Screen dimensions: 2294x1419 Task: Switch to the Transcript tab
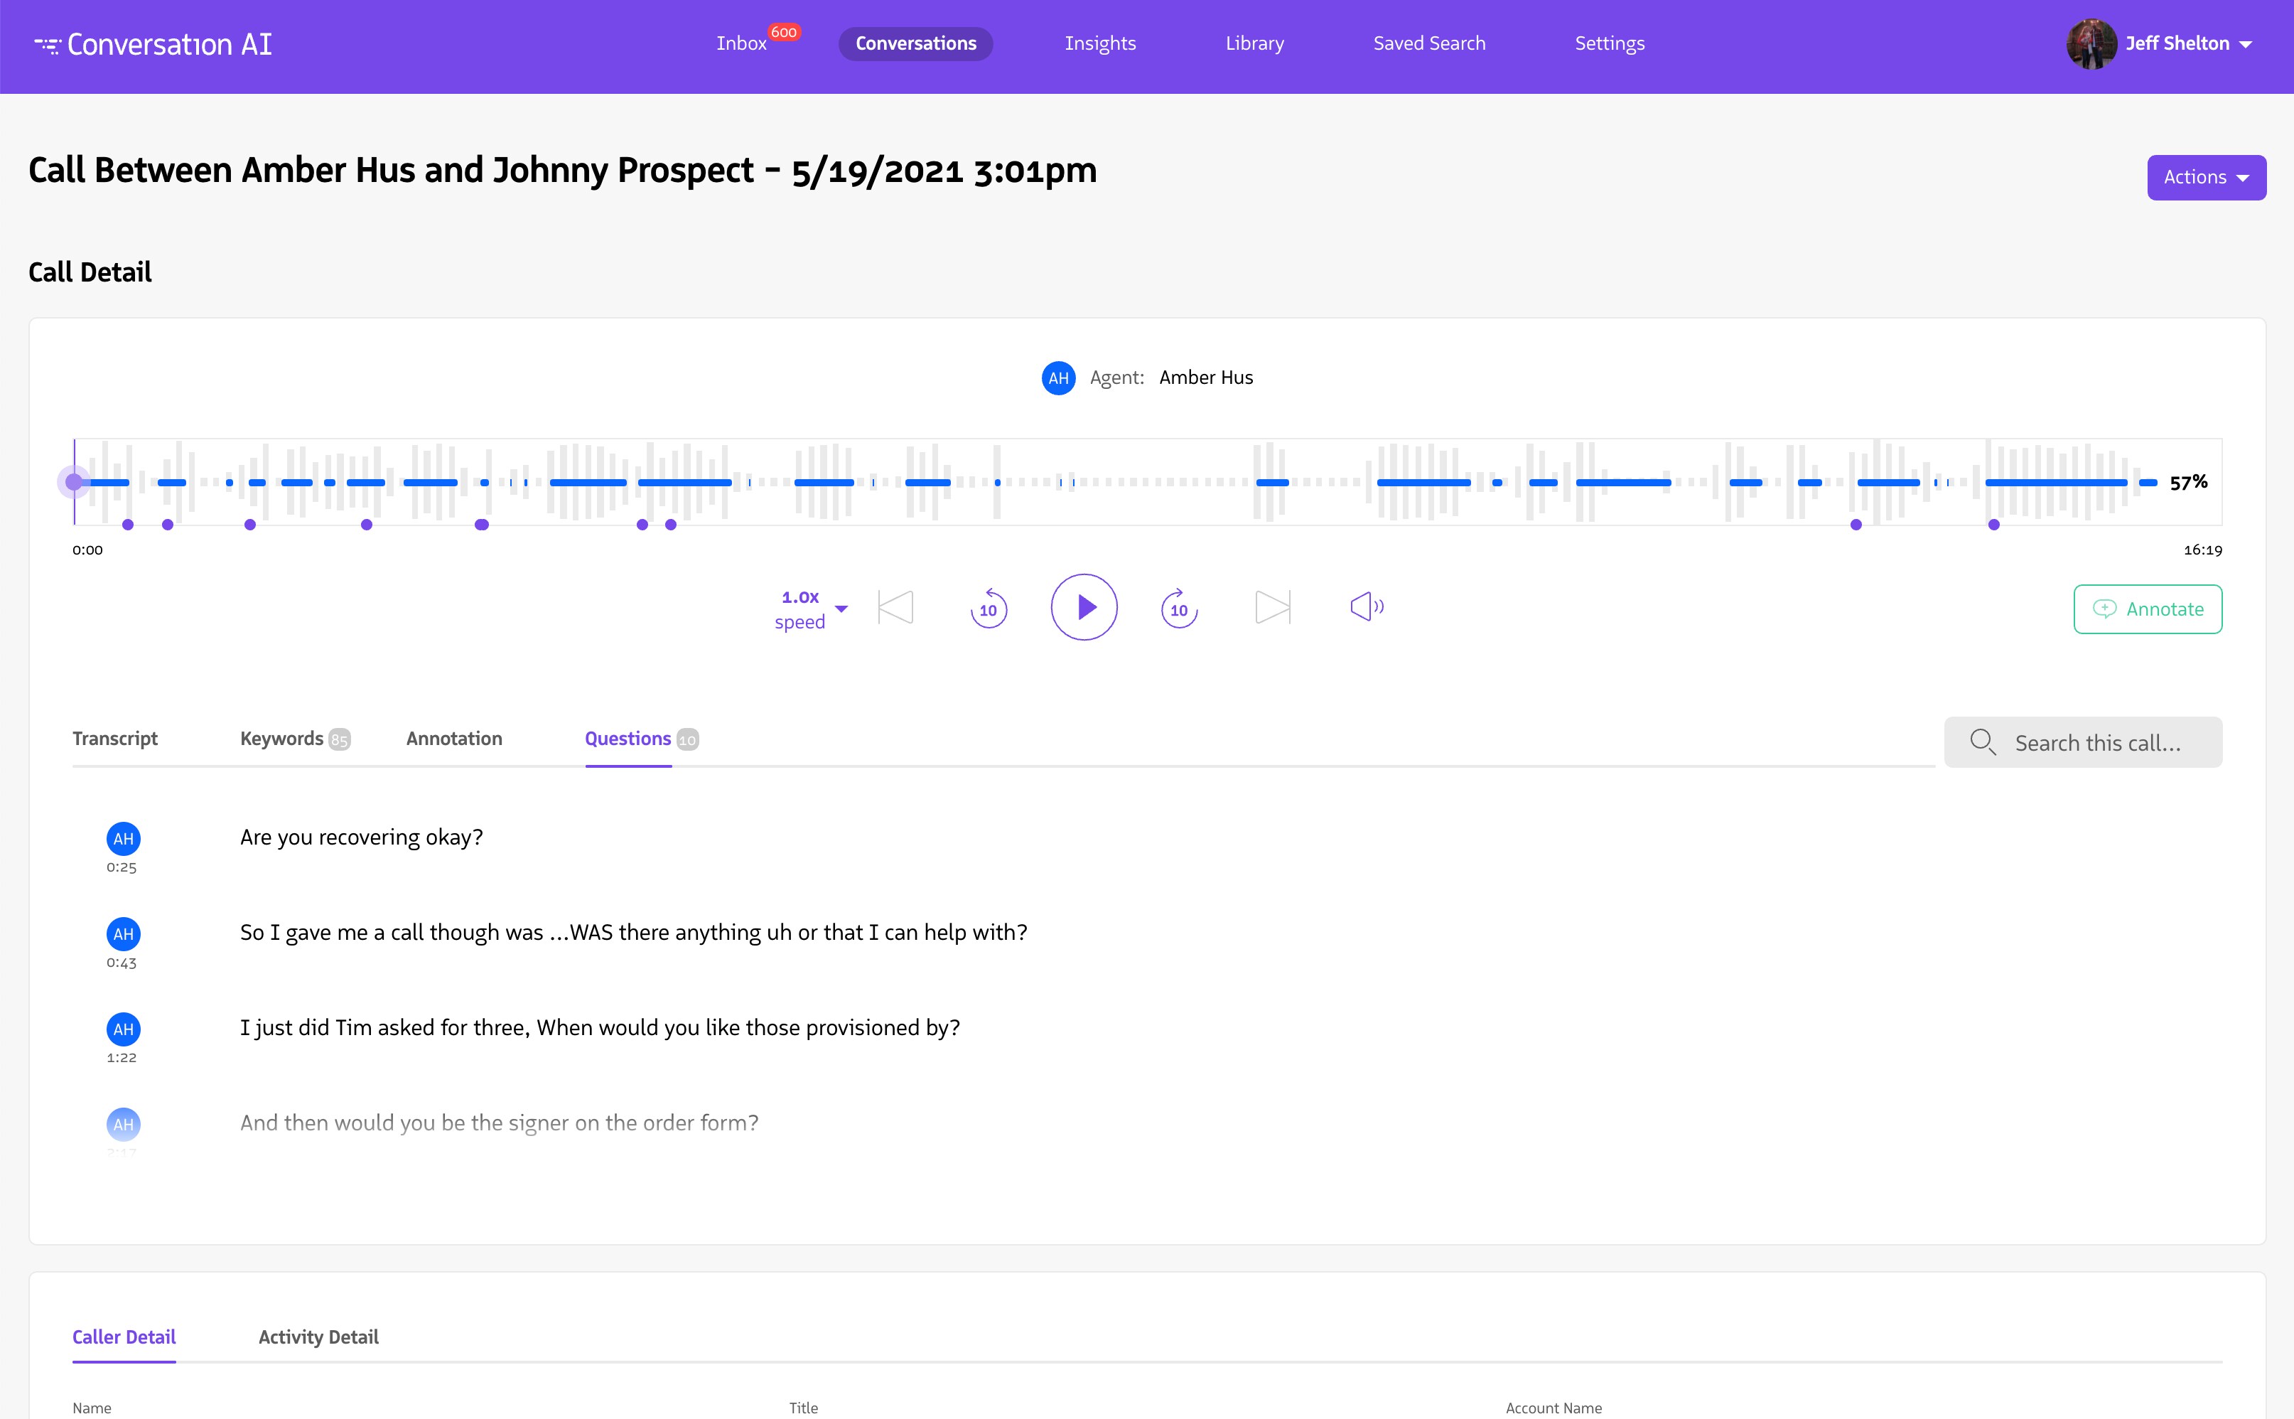point(114,739)
